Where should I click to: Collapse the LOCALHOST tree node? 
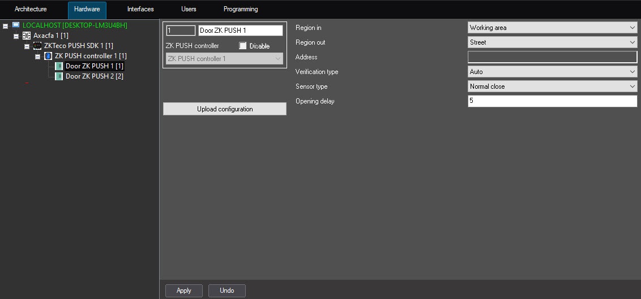tap(5, 25)
